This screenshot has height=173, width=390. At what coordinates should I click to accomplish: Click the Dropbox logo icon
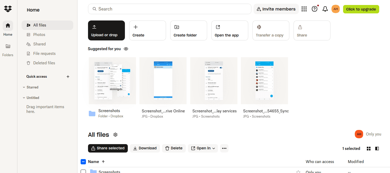tap(8, 9)
